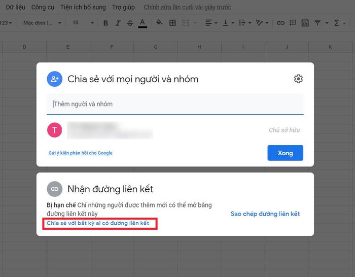355x277 pixels.
Task: Open the functions sigma menu
Action: (339, 23)
